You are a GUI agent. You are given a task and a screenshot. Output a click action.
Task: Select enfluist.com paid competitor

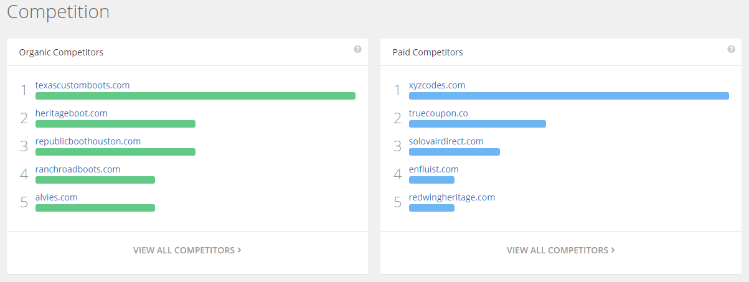point(434,169)
